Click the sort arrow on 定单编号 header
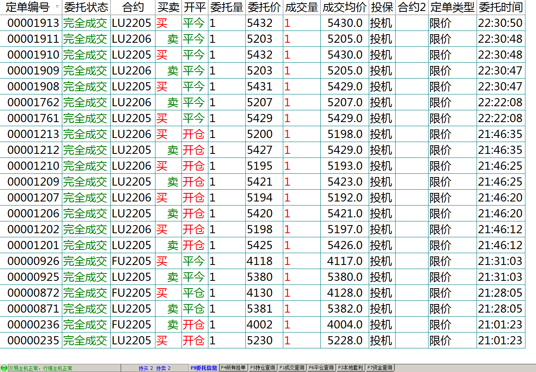 click(x=57, y=7)
